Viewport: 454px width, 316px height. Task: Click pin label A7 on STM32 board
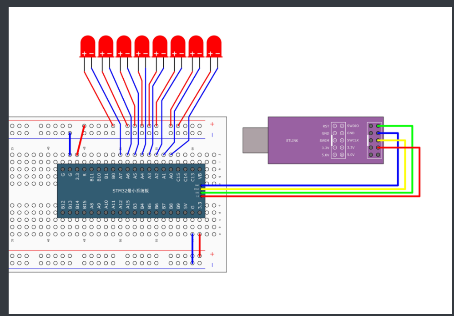pos(121,177)
